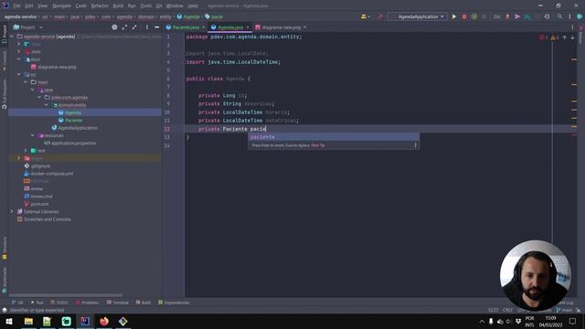The height and width of the screenshot is (329, 585).
Task: Select pom.xml in project tree
Action: 39,204
